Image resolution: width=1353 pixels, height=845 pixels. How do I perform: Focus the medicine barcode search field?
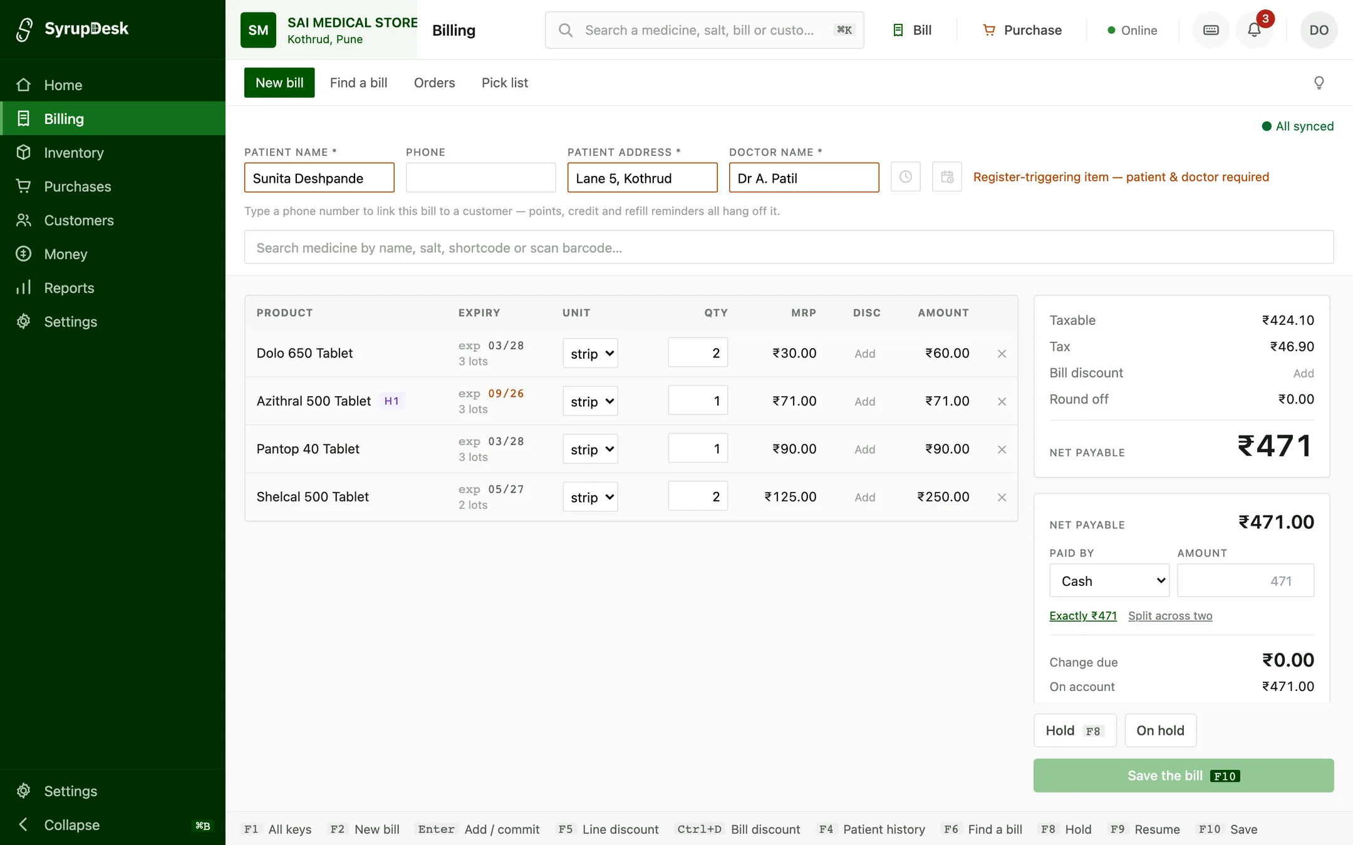789,247
